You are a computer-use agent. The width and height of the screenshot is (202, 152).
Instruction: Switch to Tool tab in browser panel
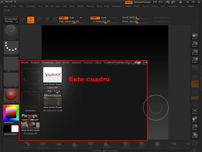(58, 62)
